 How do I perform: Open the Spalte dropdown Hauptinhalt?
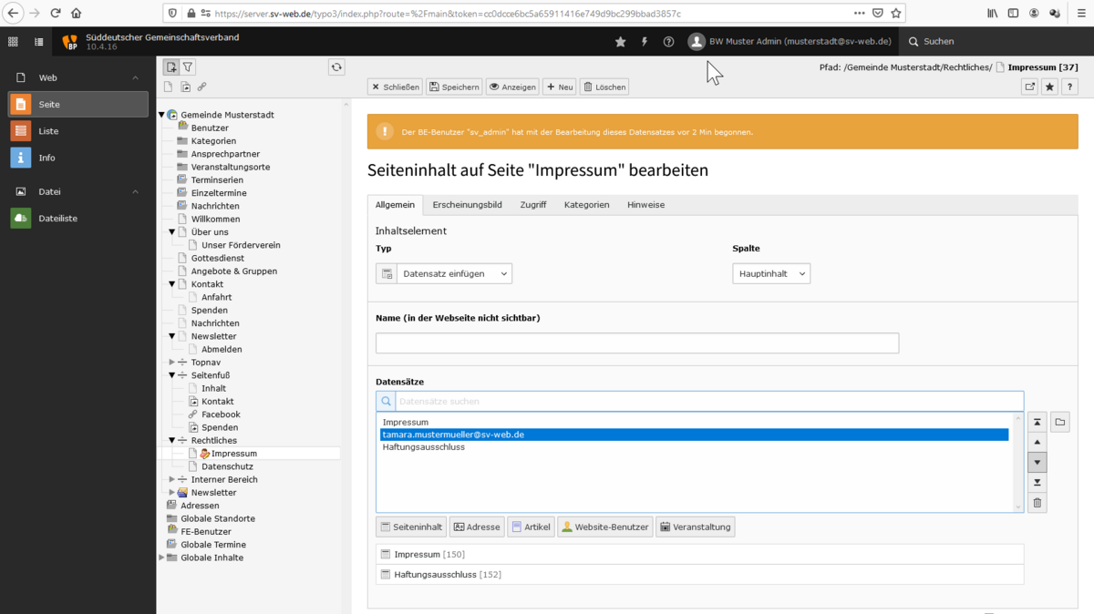(771, 273)
